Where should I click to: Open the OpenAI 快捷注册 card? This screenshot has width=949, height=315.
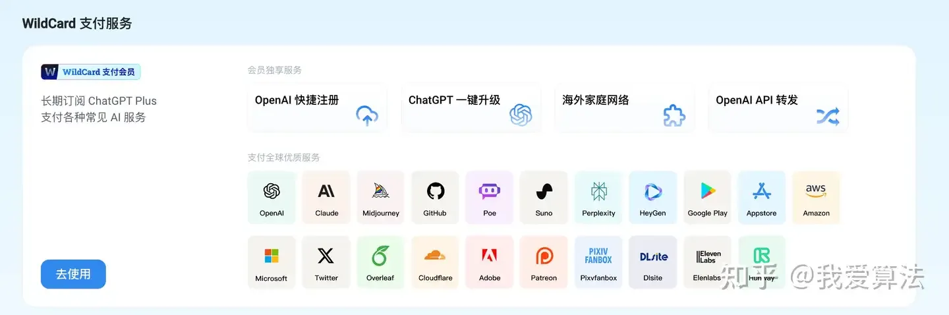(317, 108)
